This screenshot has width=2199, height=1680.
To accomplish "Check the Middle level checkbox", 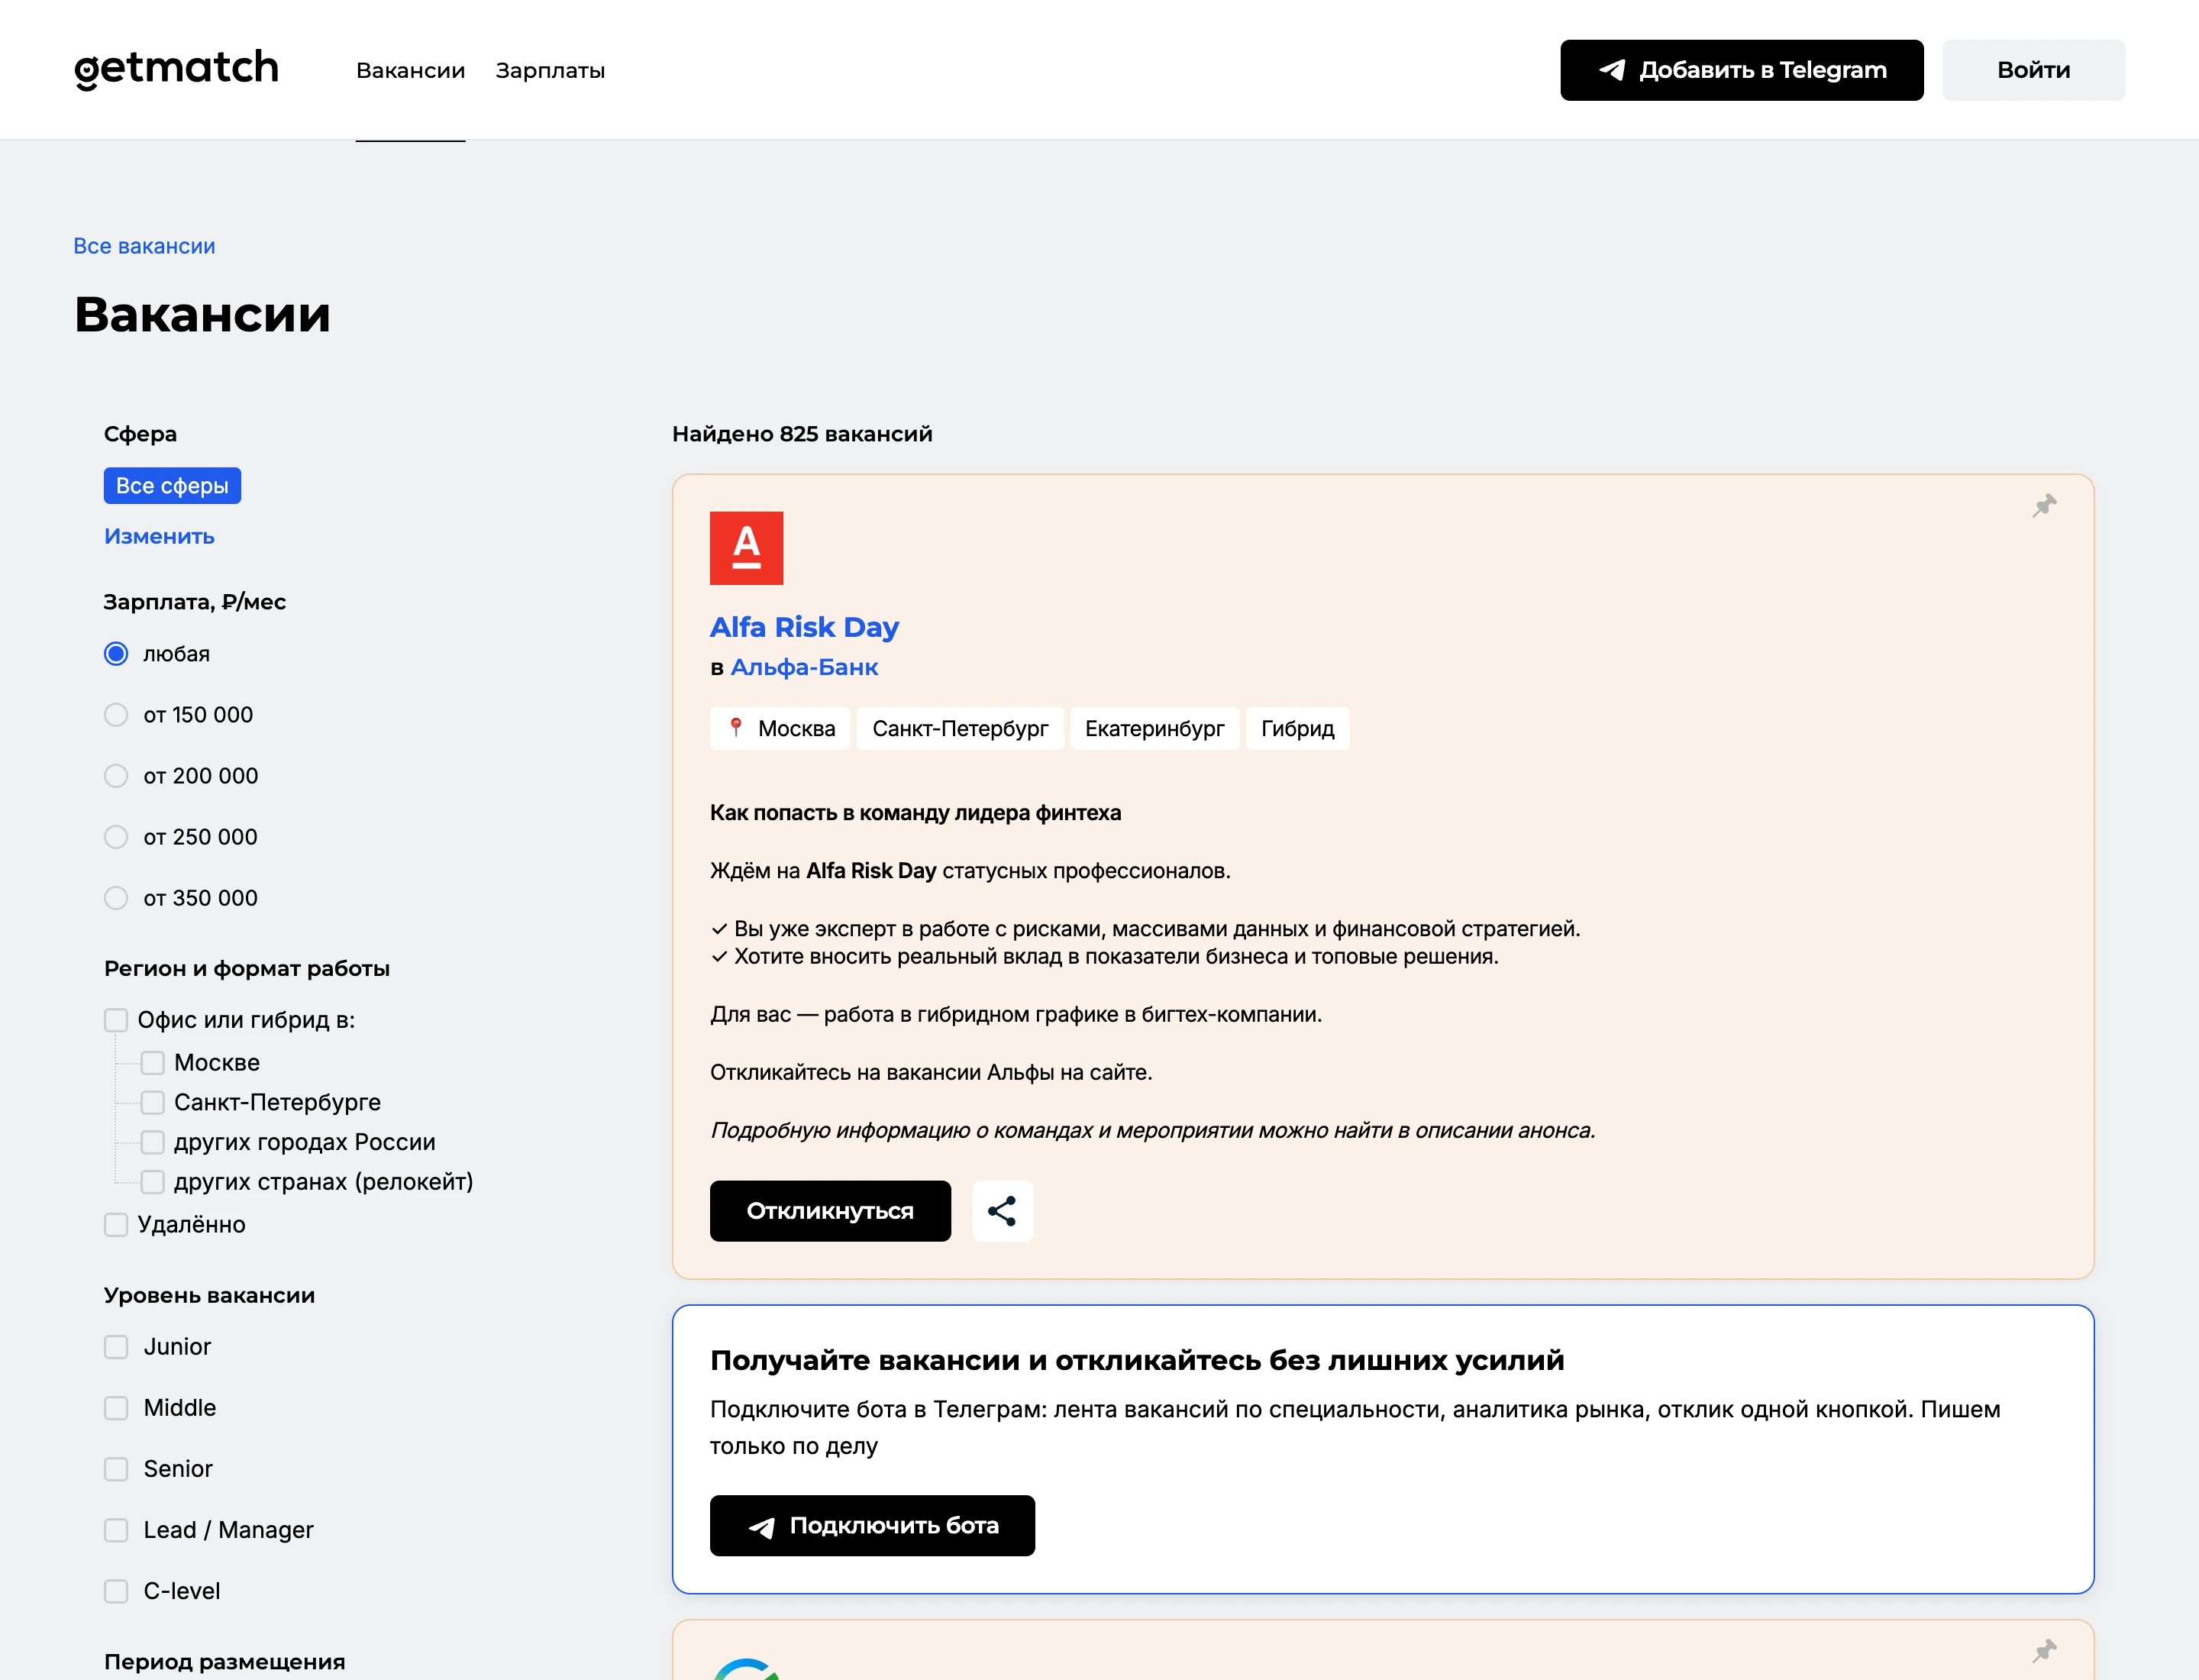I will point(116,1408).
